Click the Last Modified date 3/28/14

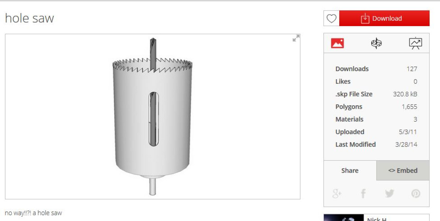pos(406,145)
